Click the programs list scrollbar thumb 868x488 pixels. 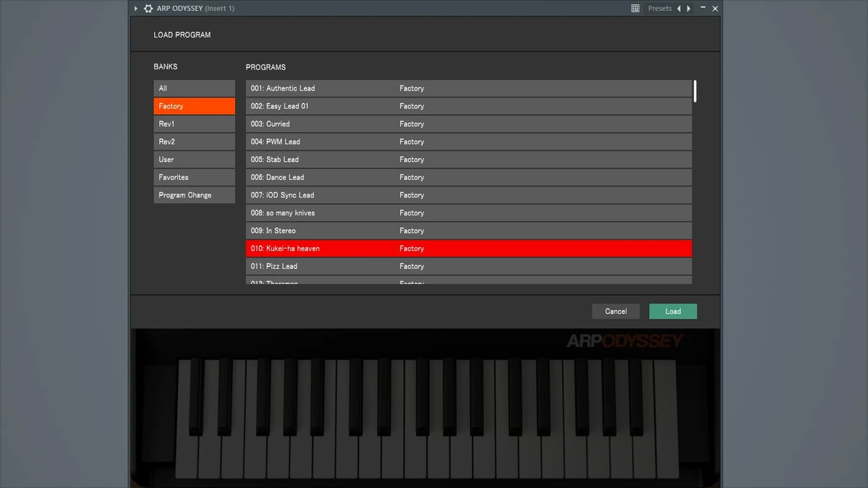click(x=695, y=90)
